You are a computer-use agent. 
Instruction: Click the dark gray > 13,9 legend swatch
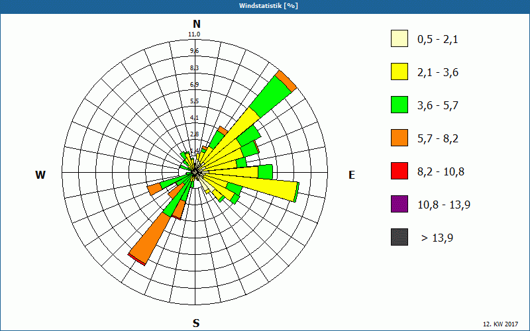[x=399, y=237]
